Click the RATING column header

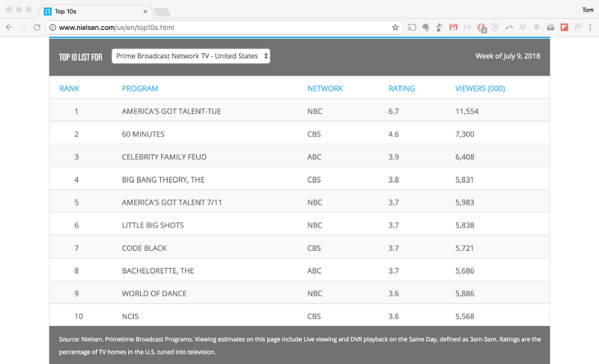[x=401, y=88]
